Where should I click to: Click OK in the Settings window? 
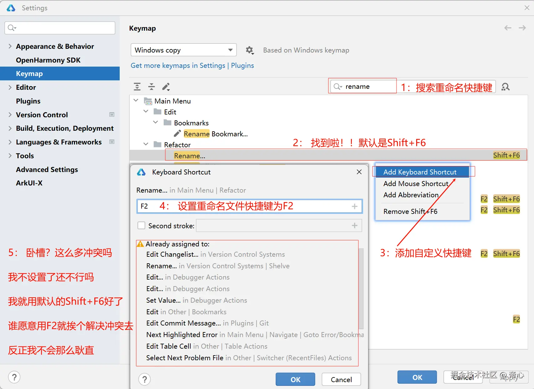tap(417, 377)
